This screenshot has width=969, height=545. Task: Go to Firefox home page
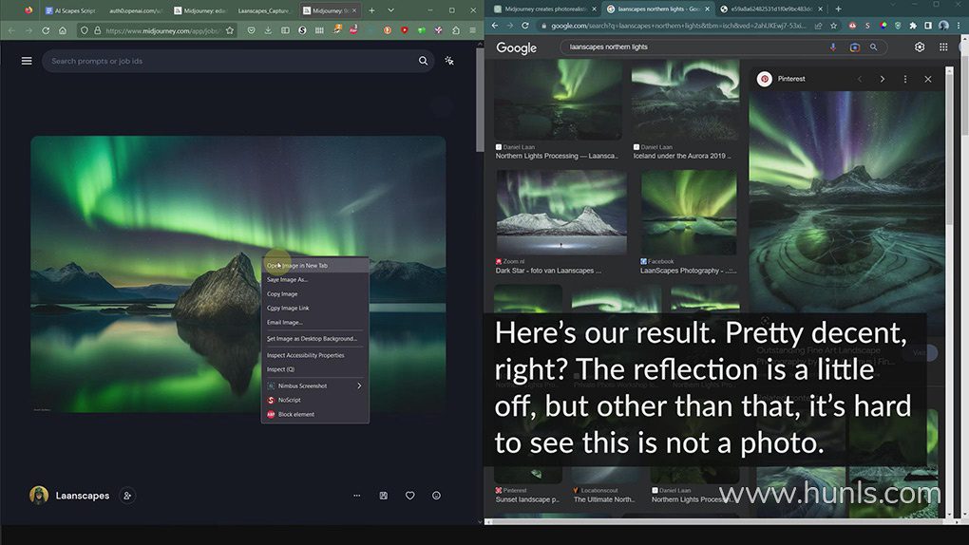[x=63, y=30]
